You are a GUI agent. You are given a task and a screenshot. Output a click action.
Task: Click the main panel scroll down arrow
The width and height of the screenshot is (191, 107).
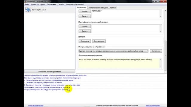(165, 72)
